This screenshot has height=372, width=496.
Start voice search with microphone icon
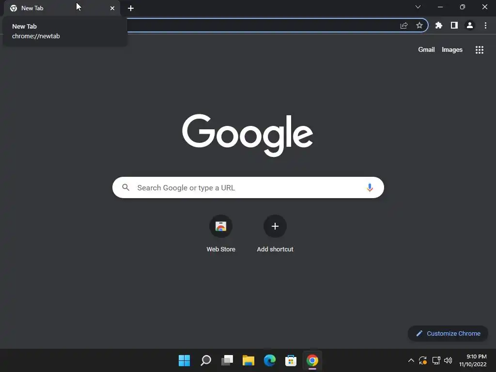370,187
